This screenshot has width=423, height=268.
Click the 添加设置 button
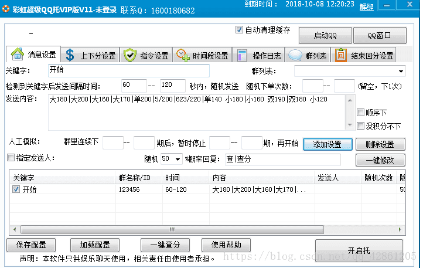328,144
